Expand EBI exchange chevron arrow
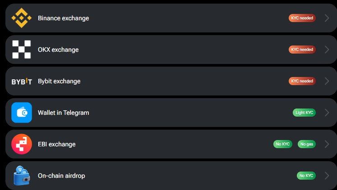The height and width of the screenshot is (190, 337). pos(327,144)
